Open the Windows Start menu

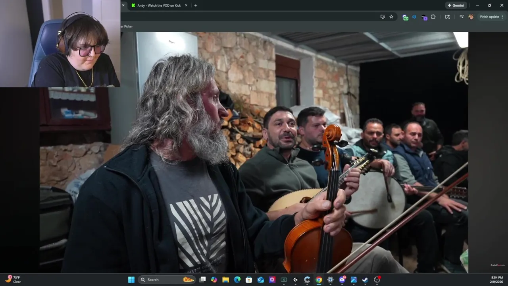tap(131, 280)
